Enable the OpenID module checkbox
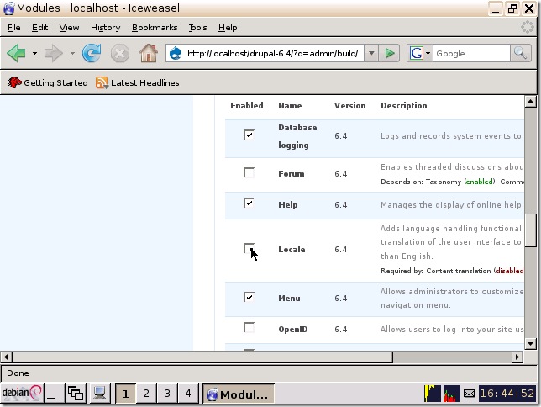Image resolution: width=541 pixels, height=407 pixels. point(249,328)
